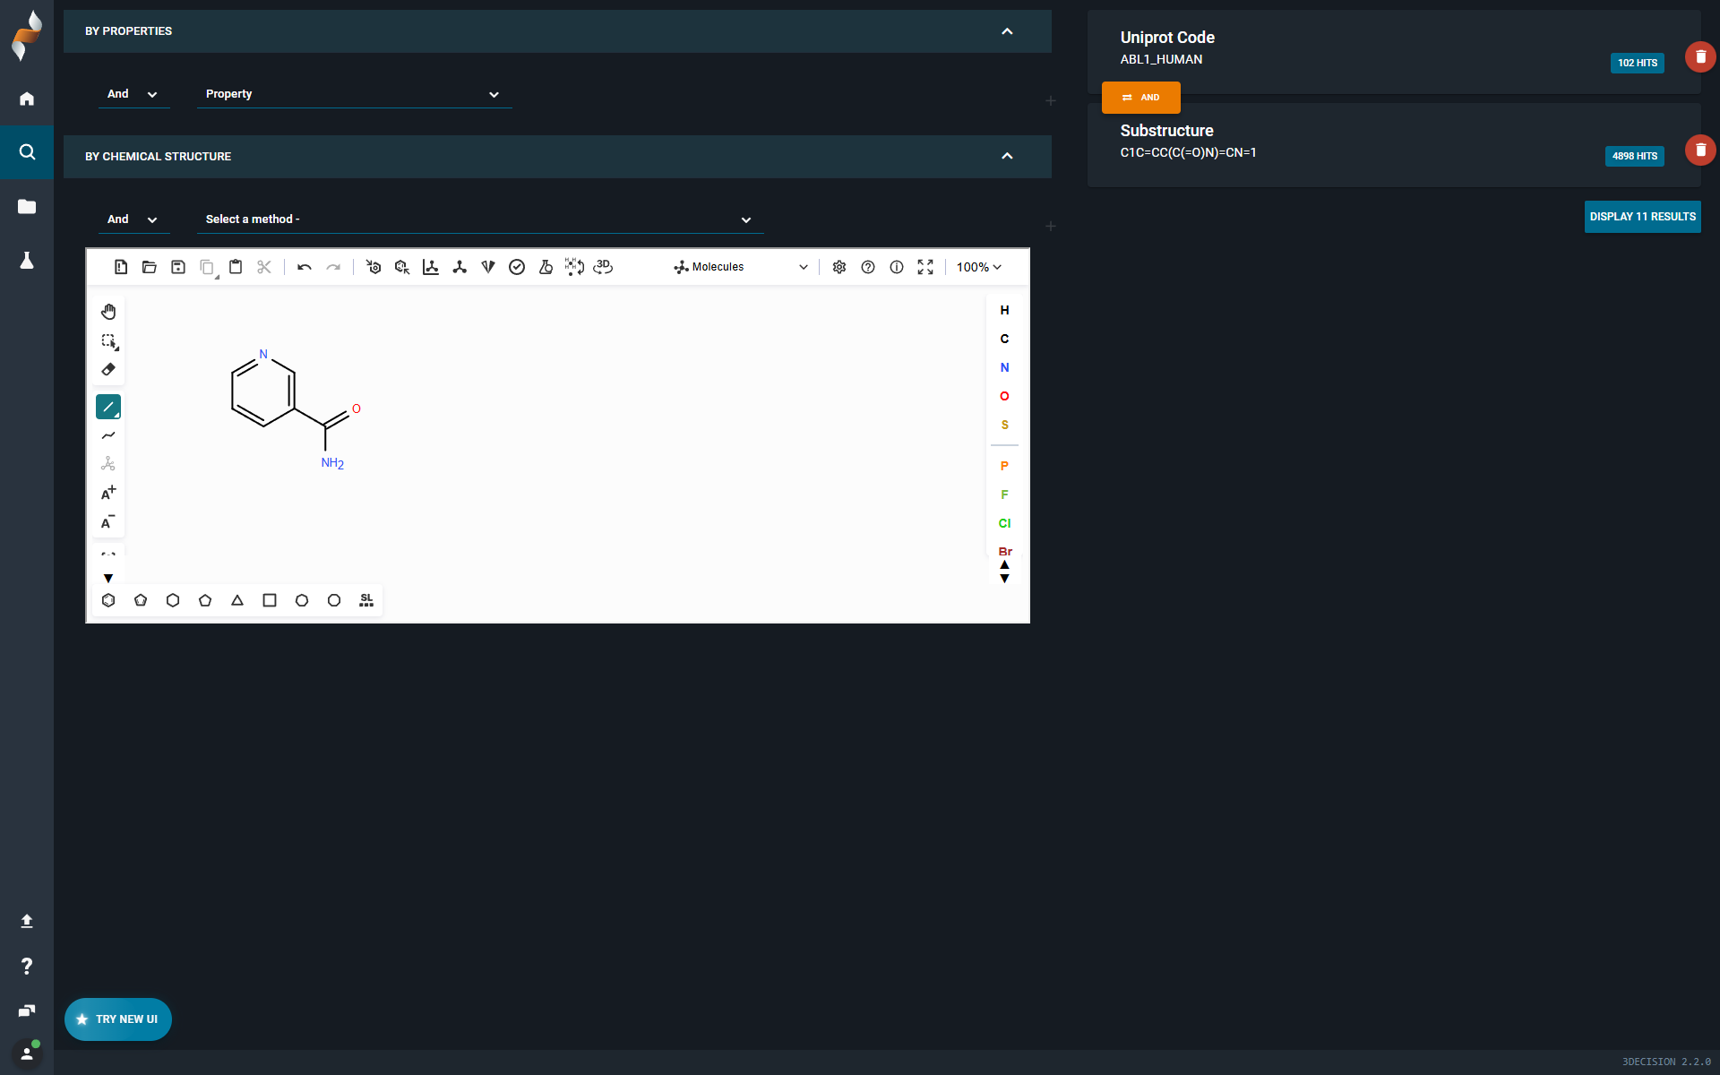Pick the red Oxygen atom button

pyautogui.click(x=1004, y=396)
